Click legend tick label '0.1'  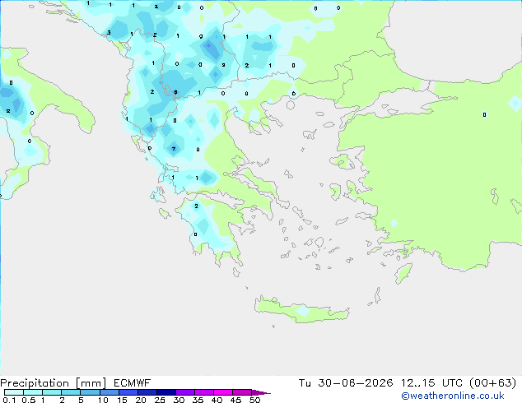(9, 400)
